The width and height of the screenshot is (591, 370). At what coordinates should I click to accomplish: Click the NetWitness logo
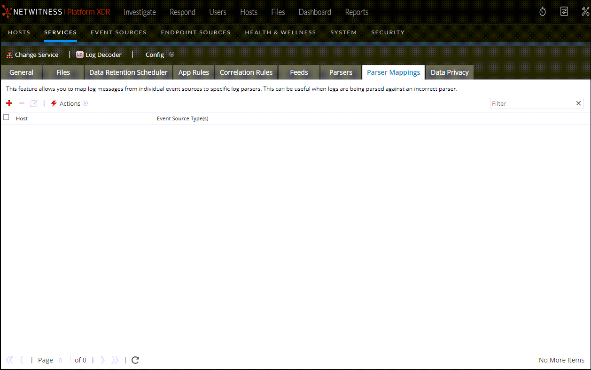[33, 12]
